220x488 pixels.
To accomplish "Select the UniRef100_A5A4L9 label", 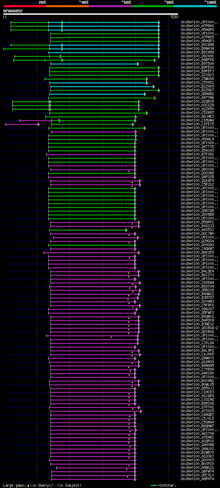I will click(x=197, y=139).
